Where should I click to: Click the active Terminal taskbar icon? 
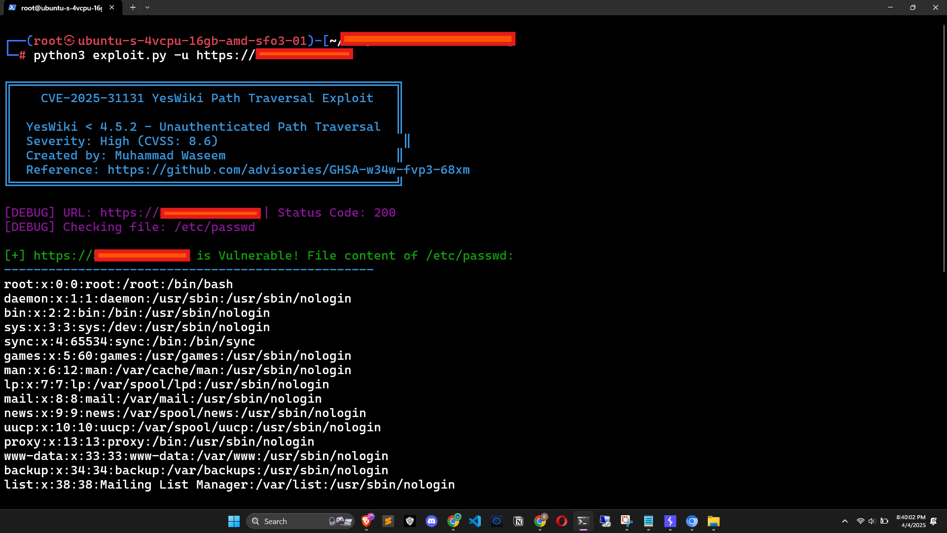tap(583, 521)
